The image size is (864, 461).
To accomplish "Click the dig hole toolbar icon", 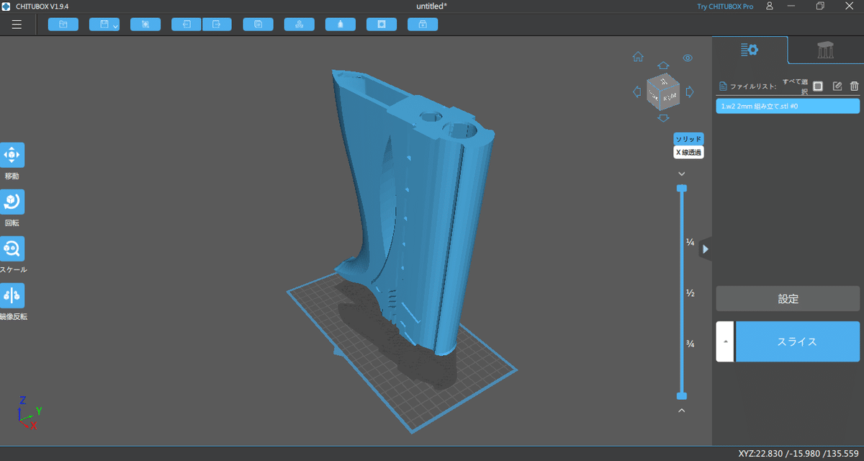I will [x=382, y=24].
